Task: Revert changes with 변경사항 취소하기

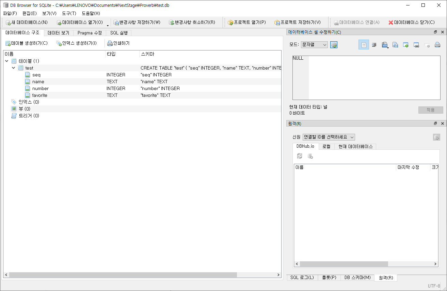Action: tap(192, 23)
